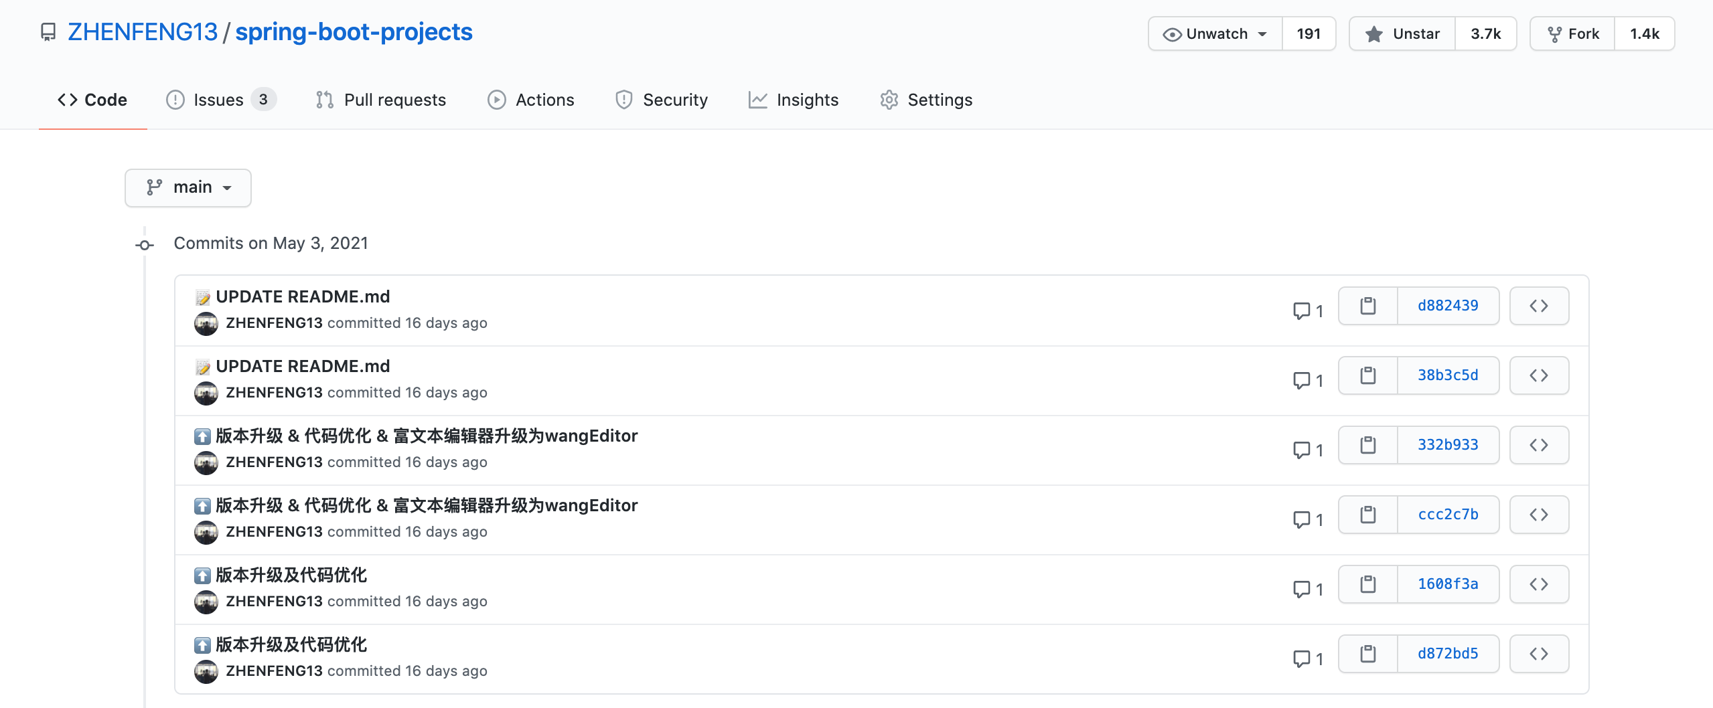
Task: Copy full SHA for commit d882439
Action: (1367, 306)
